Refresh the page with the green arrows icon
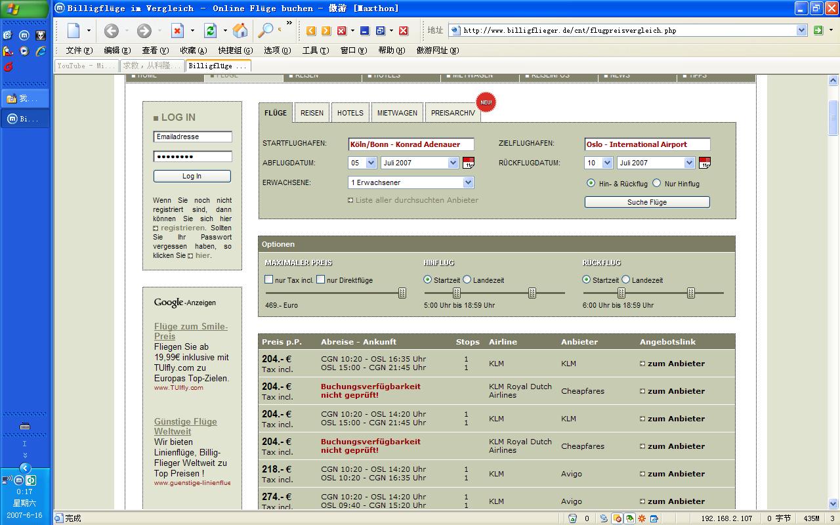Screen dimensions: 840x525 tap(210, 31)
